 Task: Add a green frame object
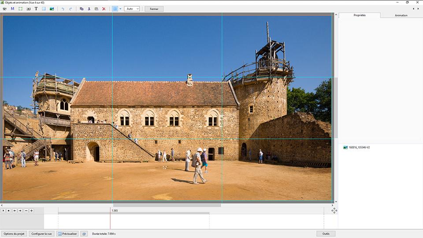[x=20, y=9]
